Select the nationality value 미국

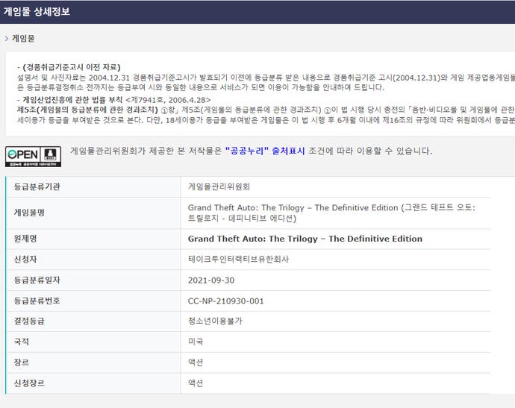[196, 342]
